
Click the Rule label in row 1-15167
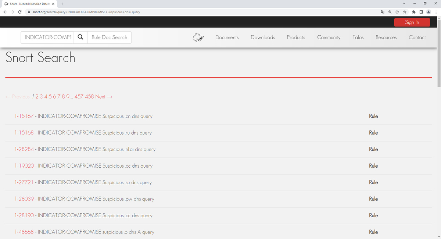point(373,116)
